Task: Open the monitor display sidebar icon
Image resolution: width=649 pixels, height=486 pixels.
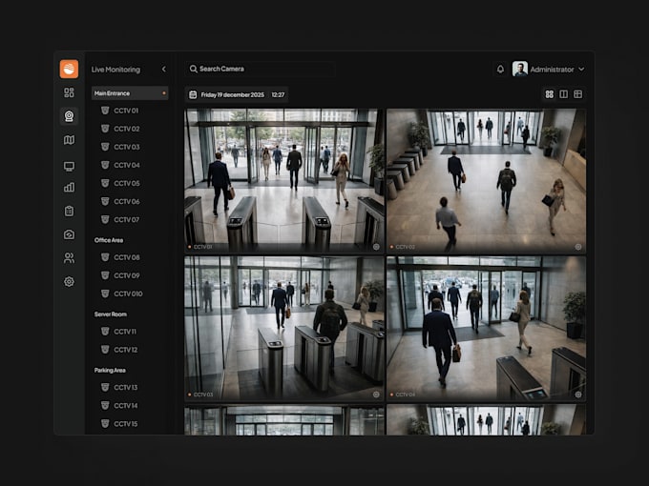Action: (x=69, y=166)
